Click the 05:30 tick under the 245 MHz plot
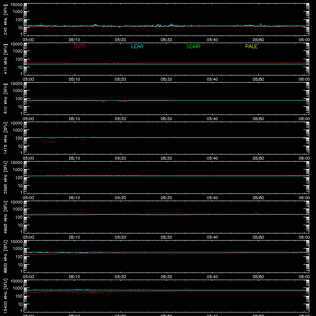Viewport: 316px width, 316px height. click(x=166, y=40)
